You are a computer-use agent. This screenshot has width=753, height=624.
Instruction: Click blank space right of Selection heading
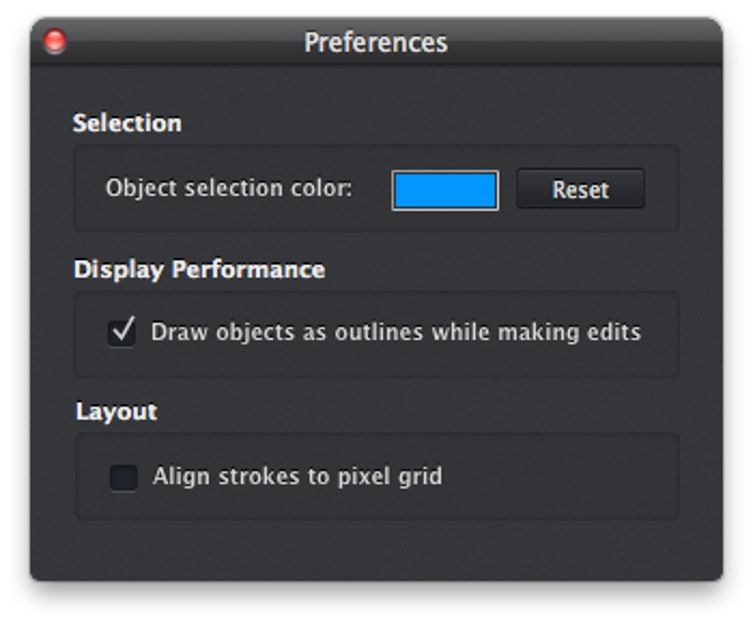(428, 123)
